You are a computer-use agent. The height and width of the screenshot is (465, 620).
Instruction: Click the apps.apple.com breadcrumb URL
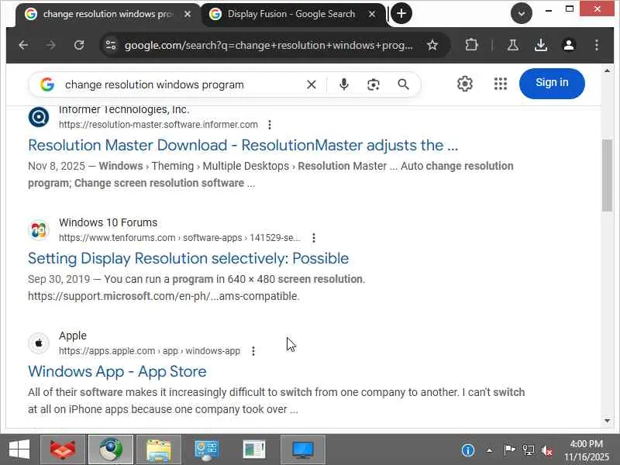pos(150,351)
